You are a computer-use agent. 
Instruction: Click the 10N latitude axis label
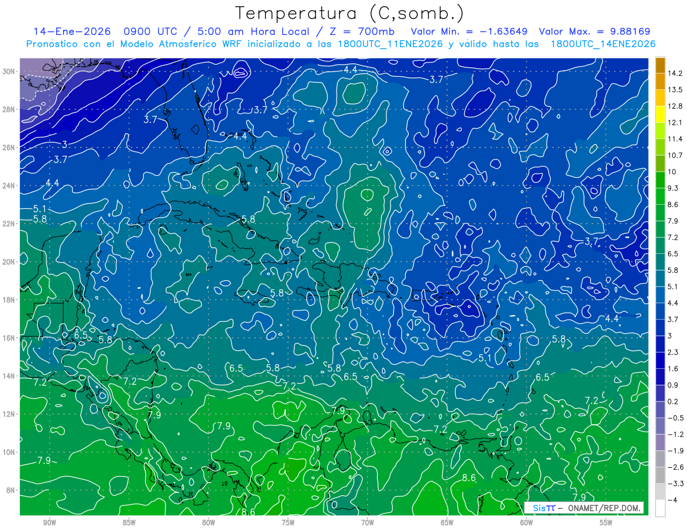click(9, 452)
